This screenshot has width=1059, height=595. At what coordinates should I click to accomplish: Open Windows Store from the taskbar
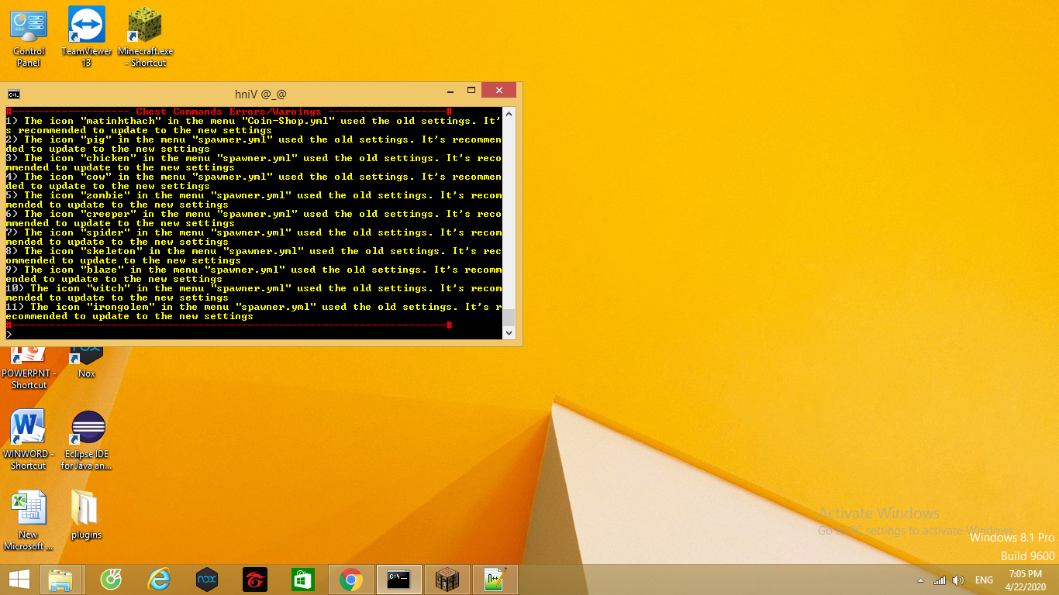click(303, 579)
